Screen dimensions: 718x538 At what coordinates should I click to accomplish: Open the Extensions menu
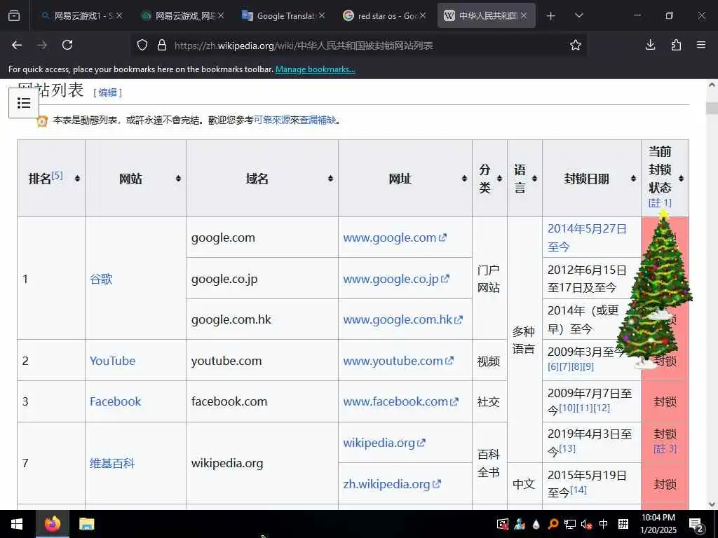(x=676, y=45)
